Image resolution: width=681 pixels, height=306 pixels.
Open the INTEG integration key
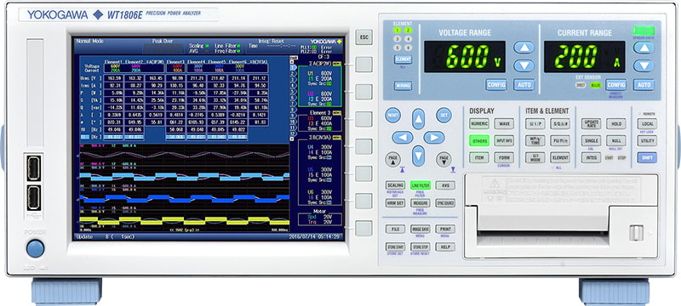click(591, 158)
